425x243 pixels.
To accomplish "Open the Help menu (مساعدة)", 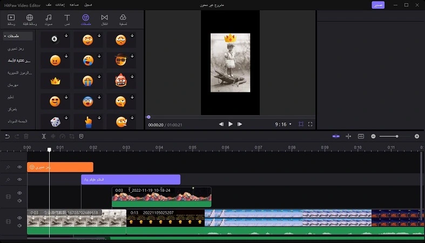I will (74, 5).
